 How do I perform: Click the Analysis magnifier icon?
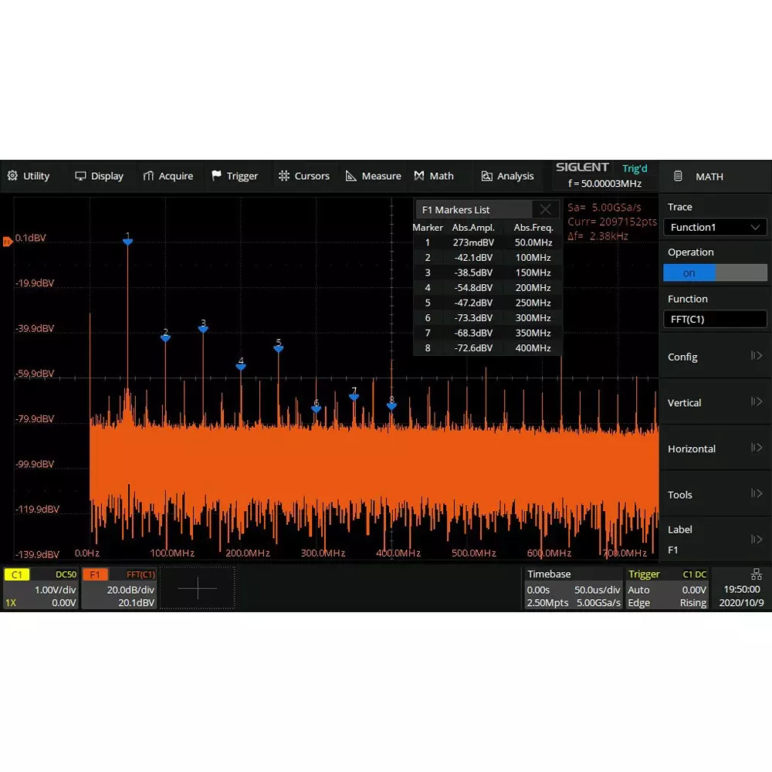pyautogui.click(x=486, y=176)
